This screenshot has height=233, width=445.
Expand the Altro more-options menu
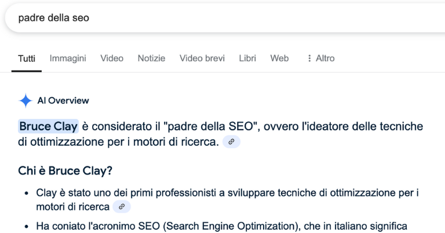(x=321, y=58)
